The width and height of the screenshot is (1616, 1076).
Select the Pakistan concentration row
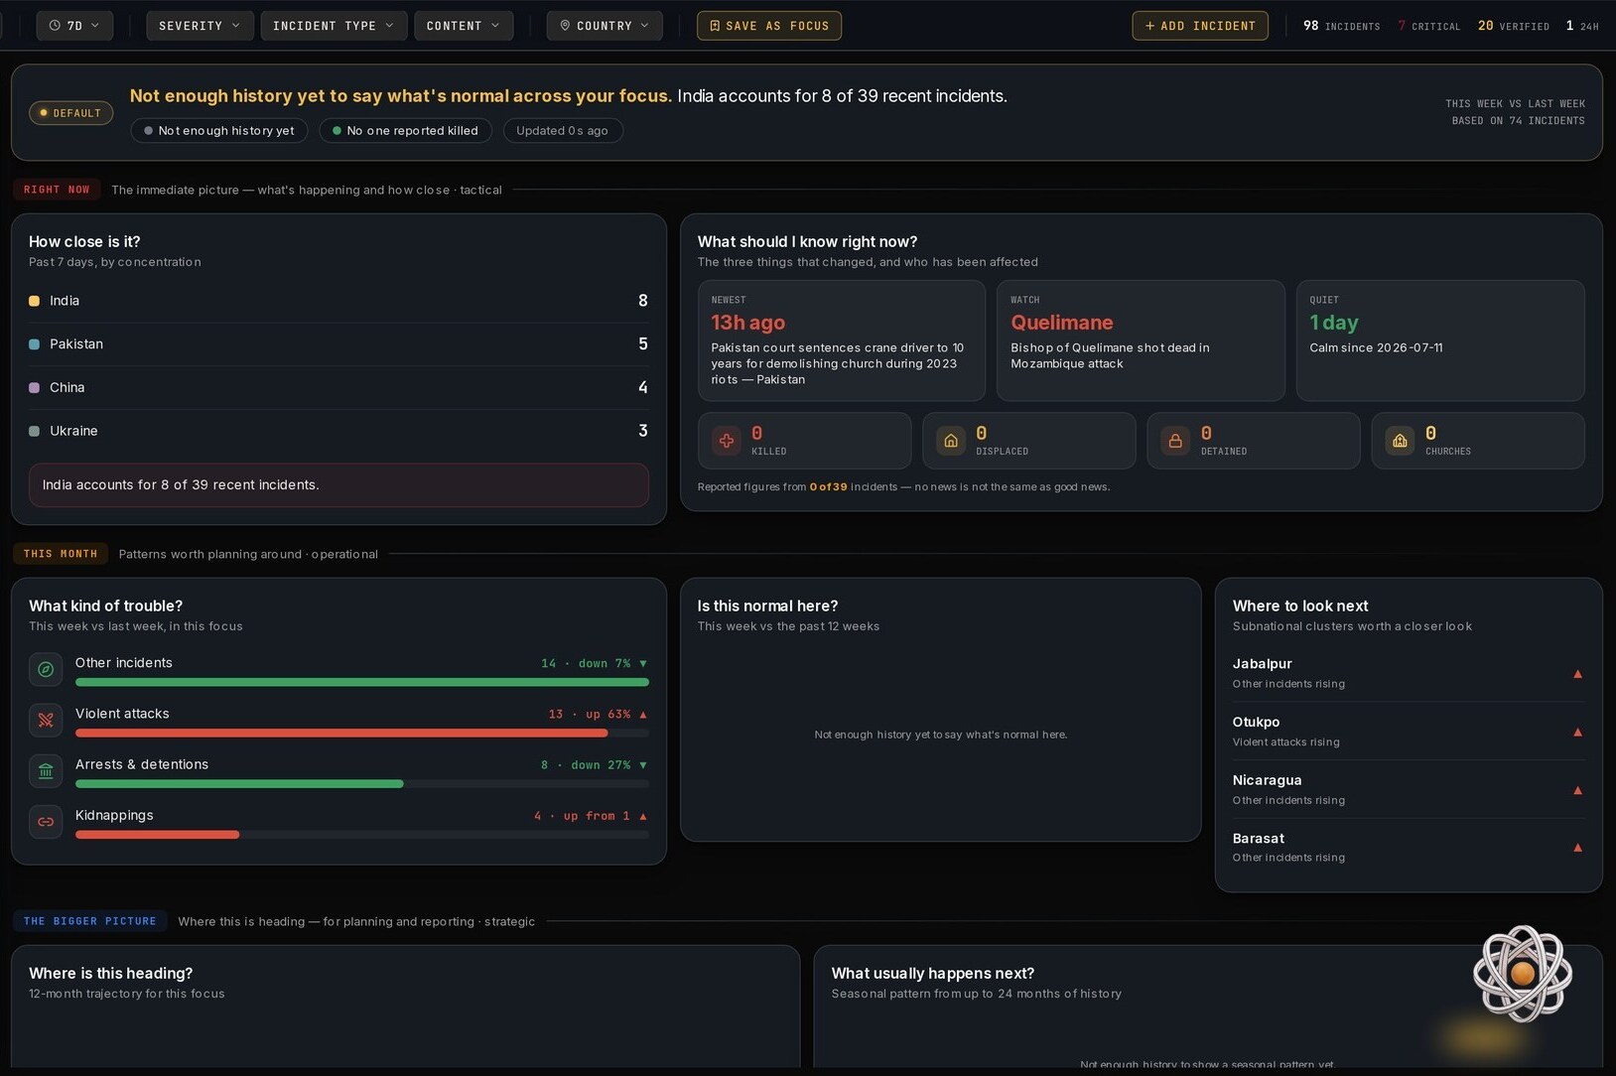(x=338, y=344)
